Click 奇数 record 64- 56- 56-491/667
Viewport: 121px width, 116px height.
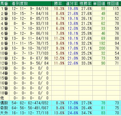(30, 108)
